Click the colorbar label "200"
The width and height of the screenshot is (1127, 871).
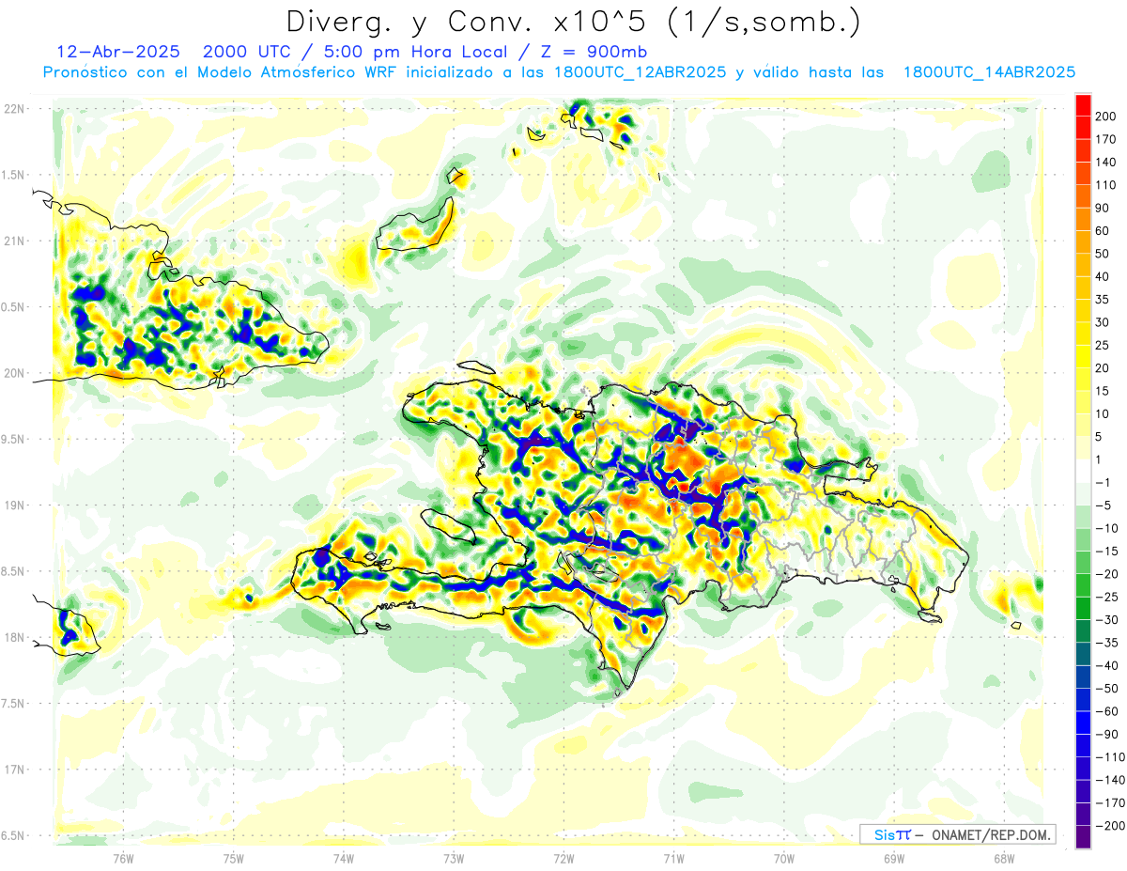pos(1106,116)
